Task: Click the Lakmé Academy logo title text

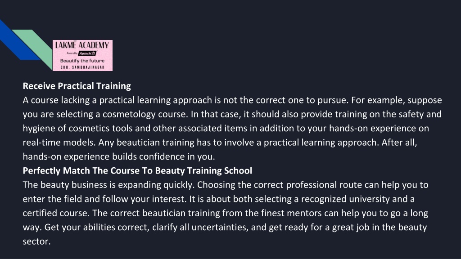Action: pyautogui.click(x=82, y=45)
